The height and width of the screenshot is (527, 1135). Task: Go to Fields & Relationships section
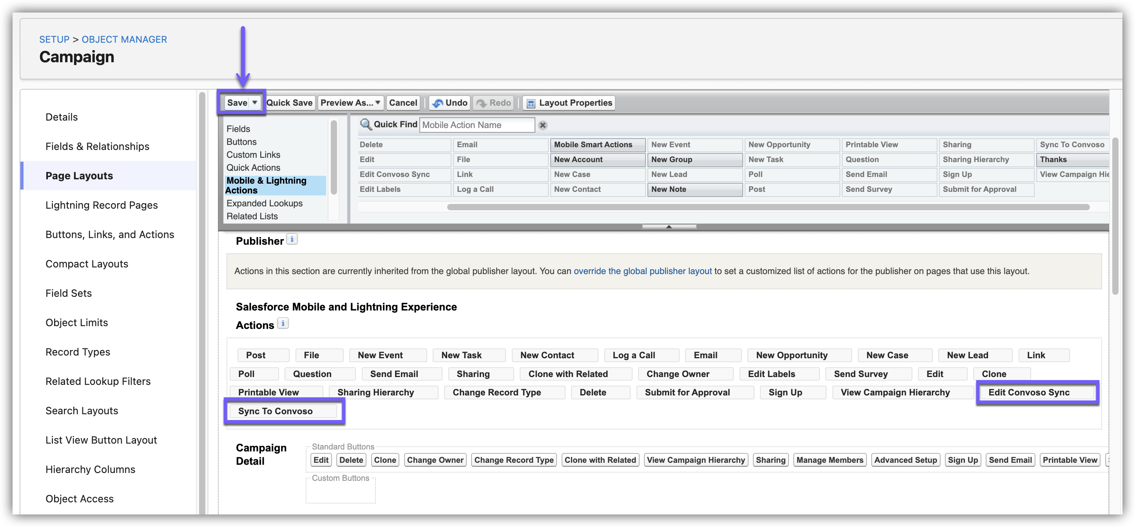(97, 146)
